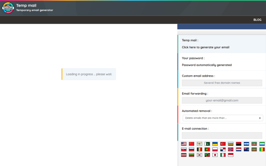Click the Password automatically generated text
The width and height of the screenshot is (266, 166).
coord(207,65)
